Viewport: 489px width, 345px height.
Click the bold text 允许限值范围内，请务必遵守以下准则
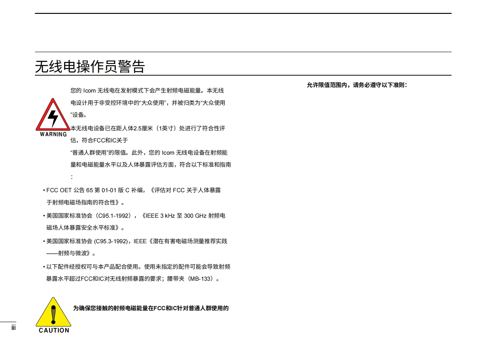click(357, 85)
